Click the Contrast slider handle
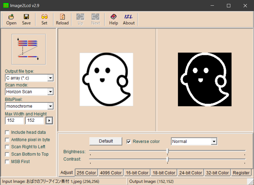 point(167,160)
